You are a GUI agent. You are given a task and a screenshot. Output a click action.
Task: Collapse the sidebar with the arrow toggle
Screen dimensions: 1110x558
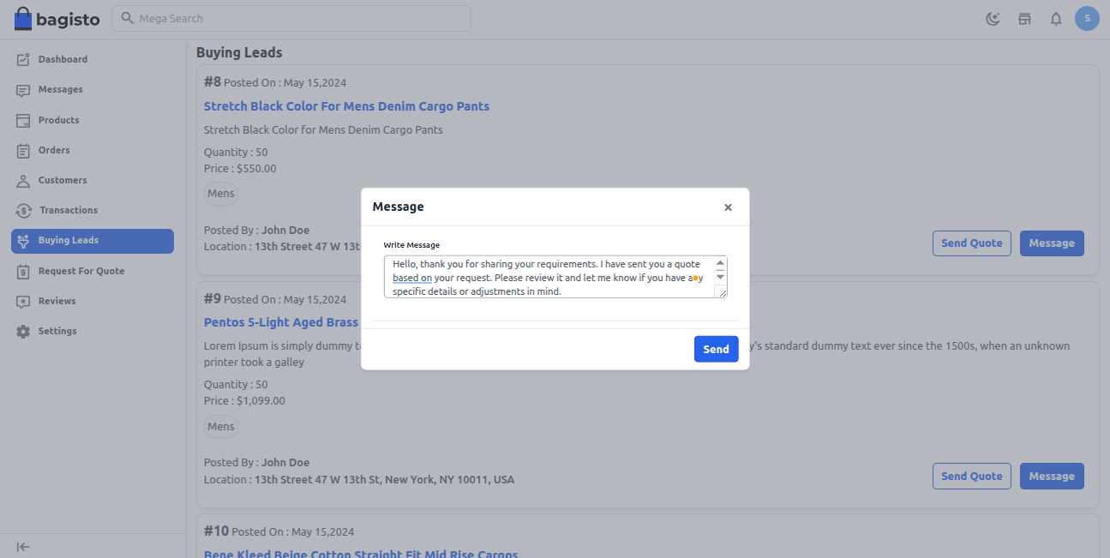point(22,546)
